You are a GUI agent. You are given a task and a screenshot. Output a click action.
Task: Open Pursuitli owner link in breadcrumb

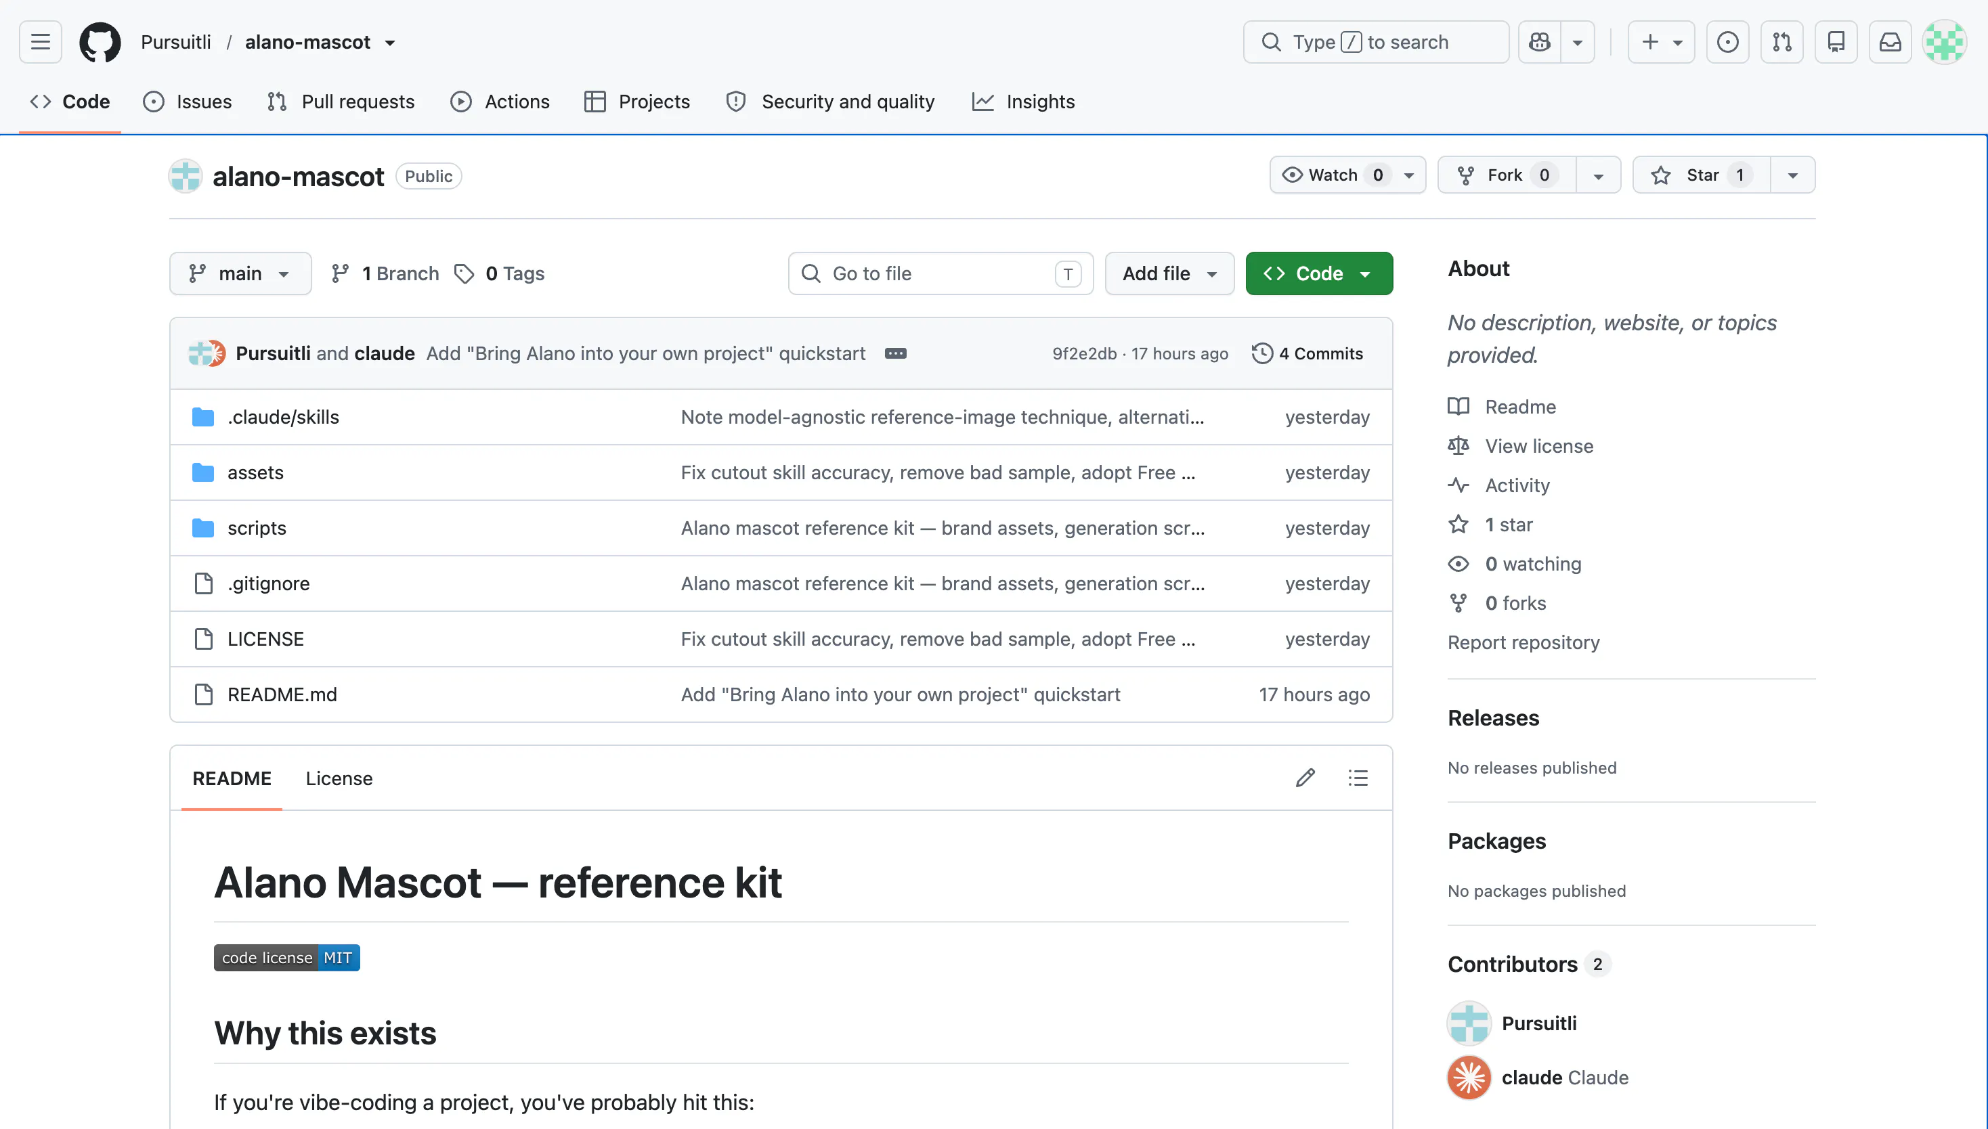(x=175, y=42)
